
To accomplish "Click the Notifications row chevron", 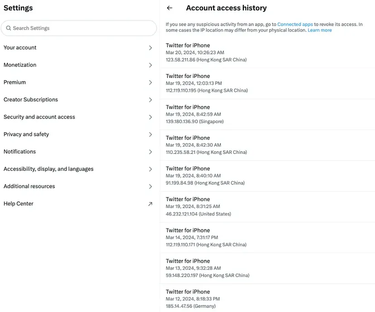I will click(x=150, y=152).
